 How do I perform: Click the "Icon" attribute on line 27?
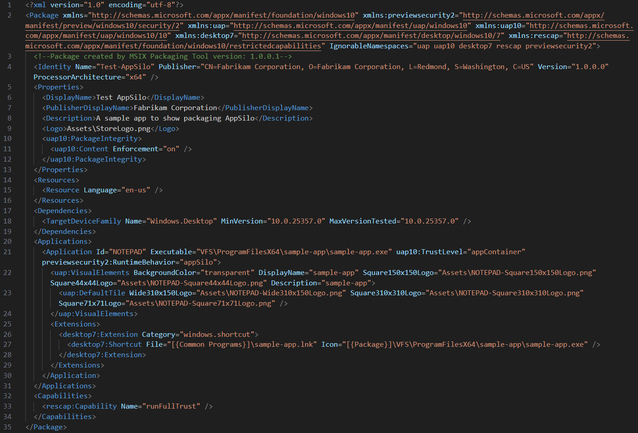[329, 345]
